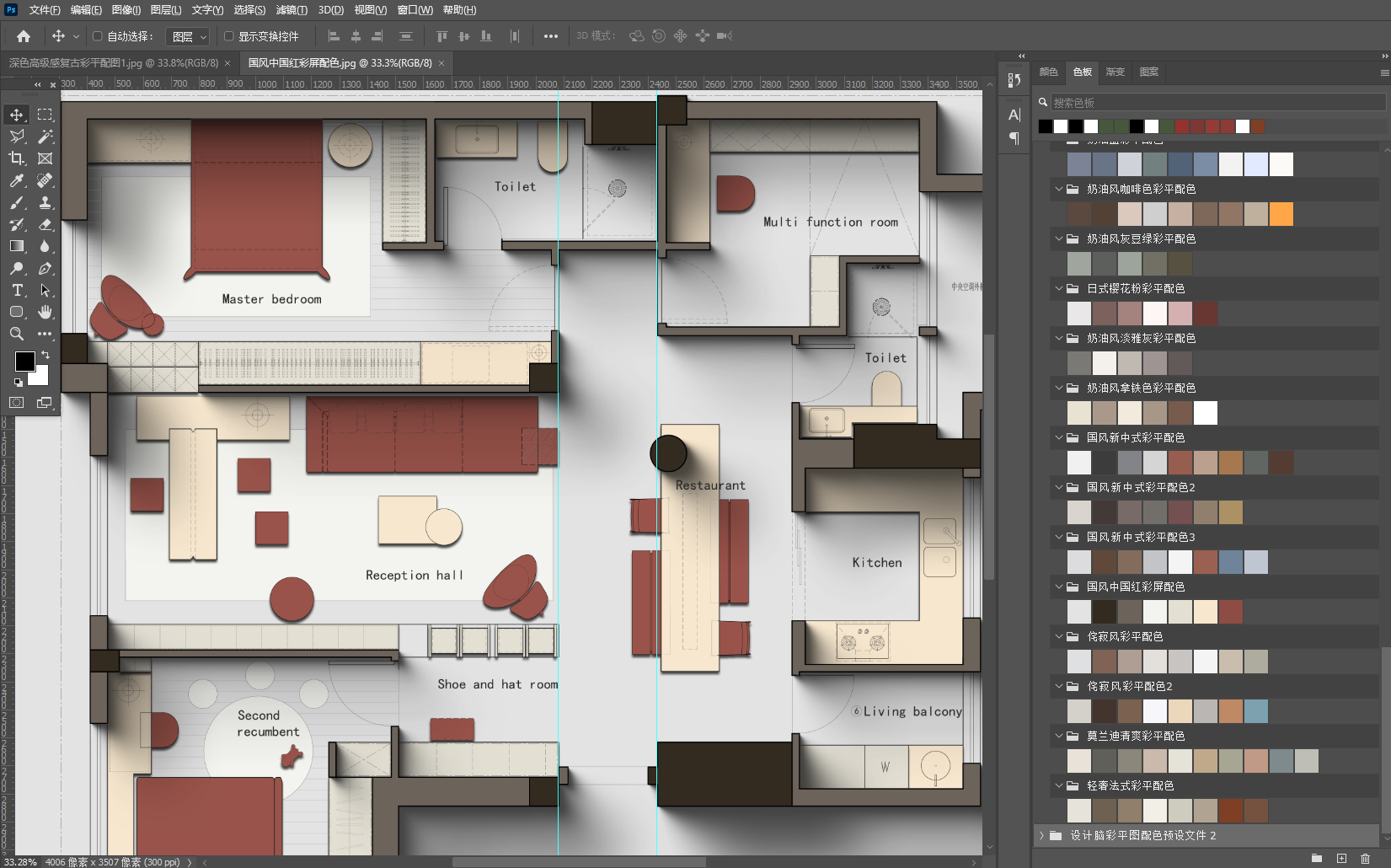Select the Move tool in the toolbar
The image size is (1391, 868).
click(17, 115)
